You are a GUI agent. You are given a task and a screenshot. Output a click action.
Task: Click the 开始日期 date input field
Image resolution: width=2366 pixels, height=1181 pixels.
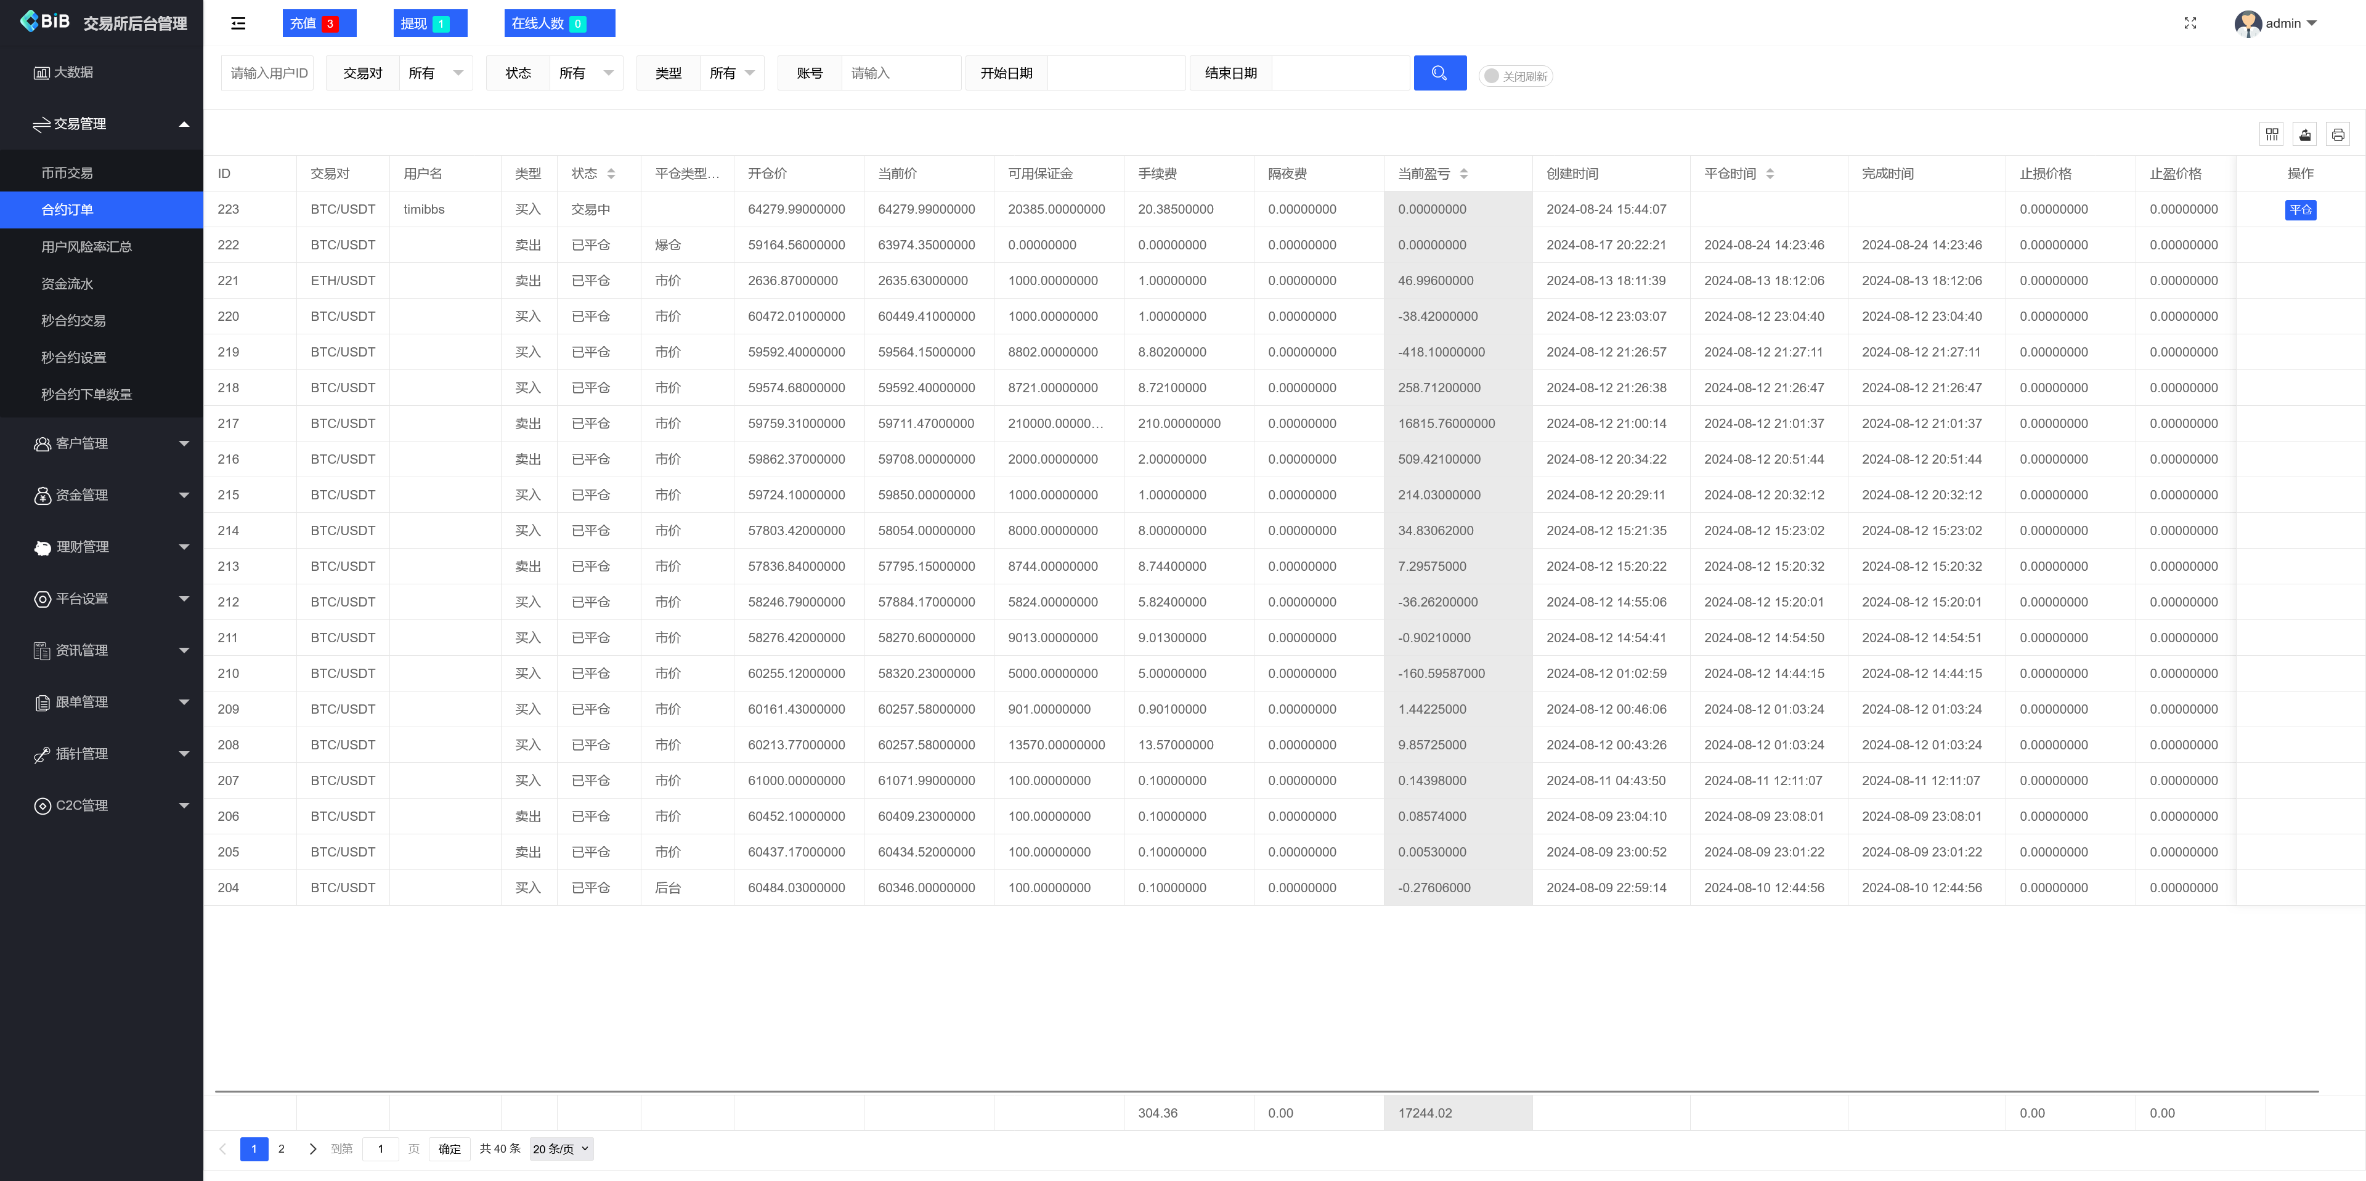pos(1115,73)
